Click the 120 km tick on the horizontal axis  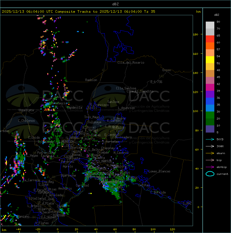pos(172,229)
